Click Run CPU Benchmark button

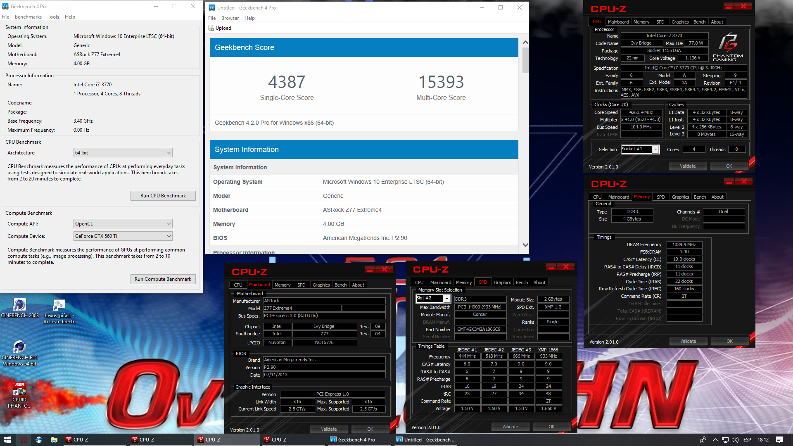point(163,196)
